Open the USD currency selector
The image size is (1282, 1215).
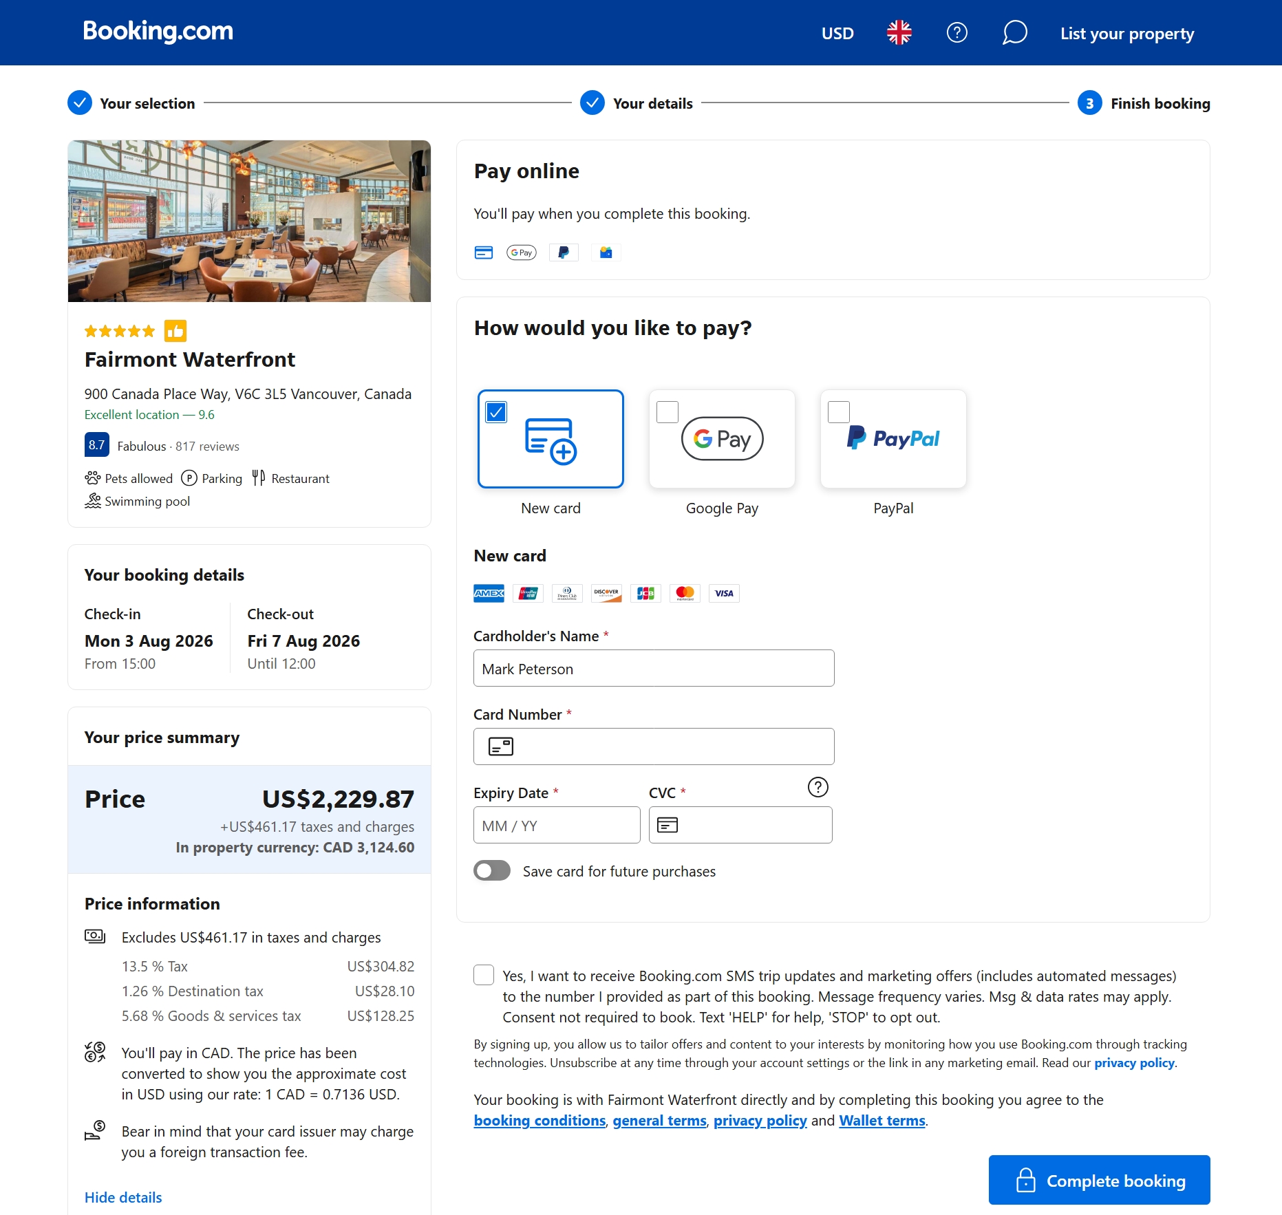837,33
